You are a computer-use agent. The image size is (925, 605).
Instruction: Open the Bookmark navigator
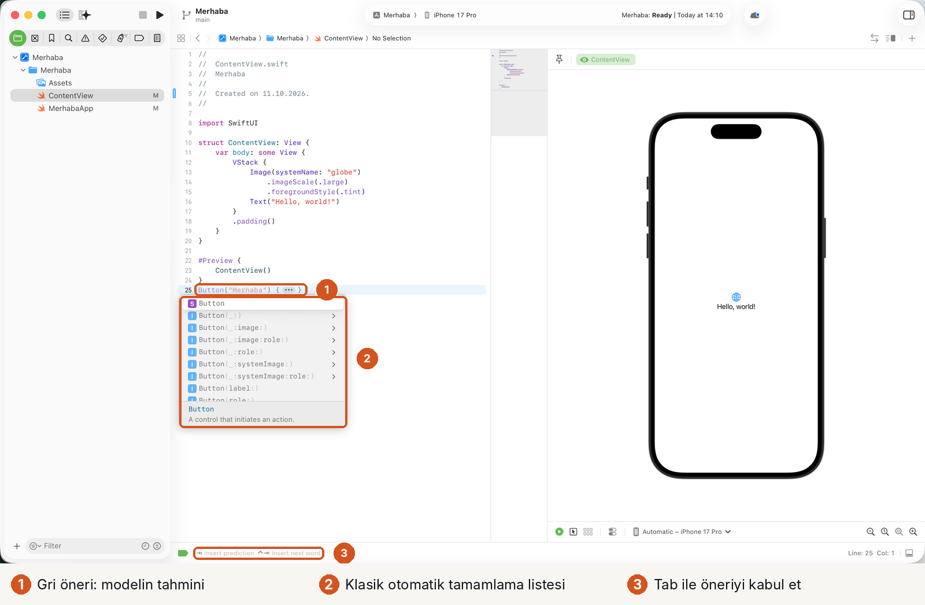pos(51,38)
